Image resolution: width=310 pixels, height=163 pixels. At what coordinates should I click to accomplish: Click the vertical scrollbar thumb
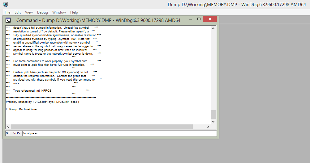[x=213, y=115]
